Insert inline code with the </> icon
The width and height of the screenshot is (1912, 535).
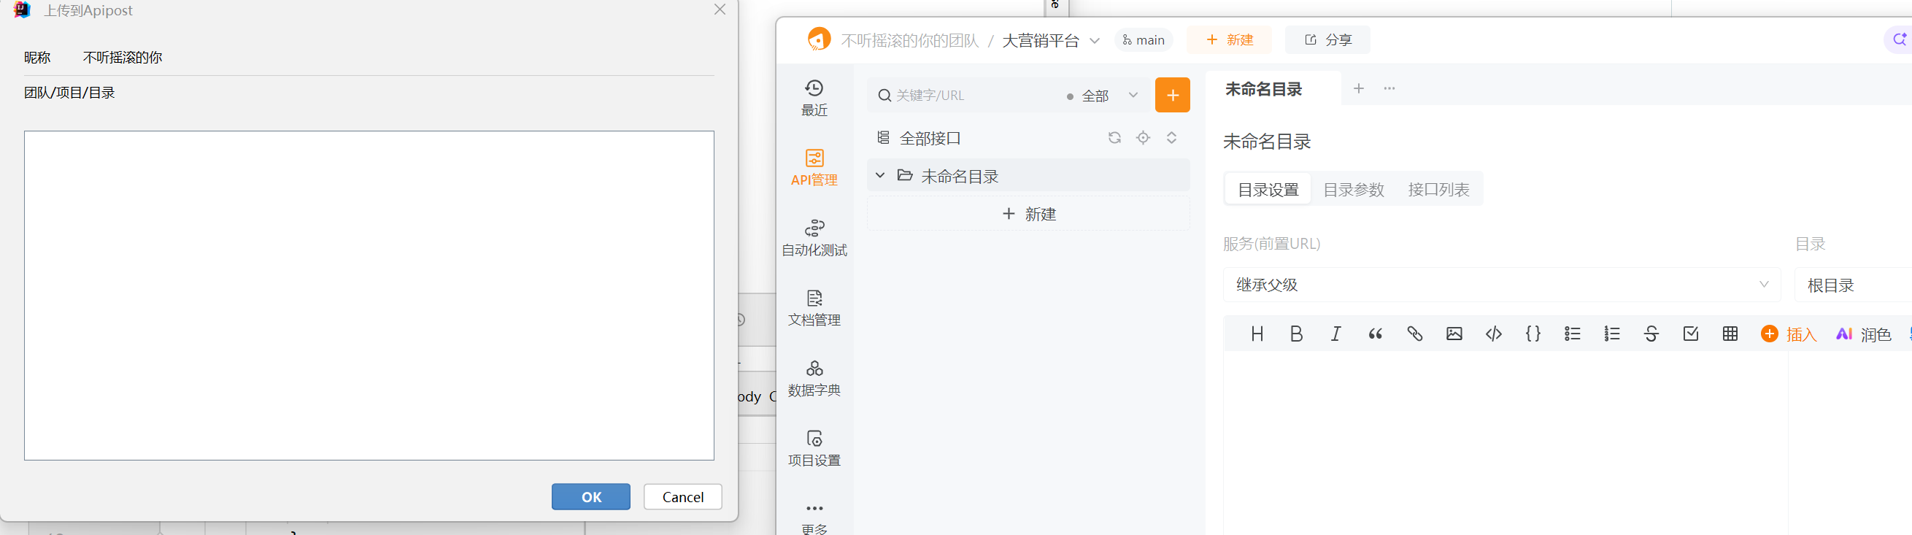pos(1493,334)
